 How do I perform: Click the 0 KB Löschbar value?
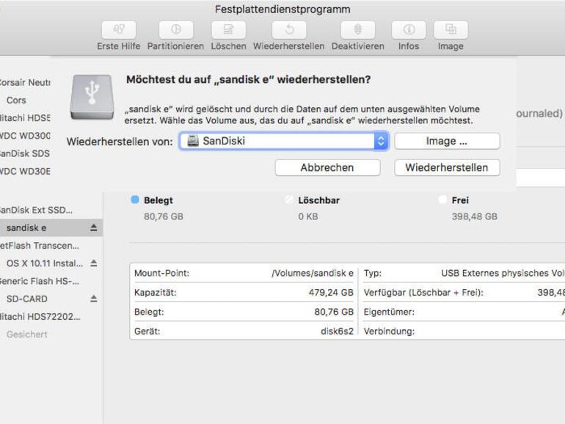click(308, 216)
